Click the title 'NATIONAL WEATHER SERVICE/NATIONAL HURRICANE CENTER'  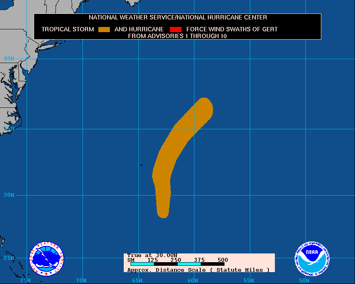coord(178,17)
